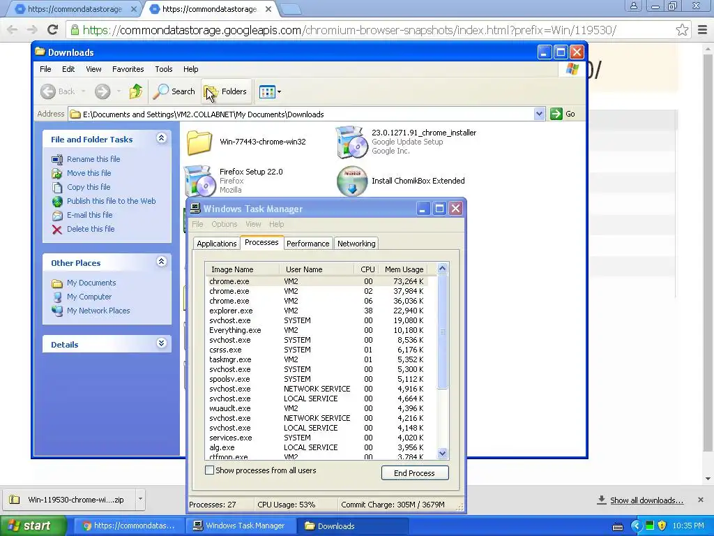Image resolution: width=714 pixels, height=536 pixels.
Task: Click Rename this file task
Action: pyautogui.click(x=93, y=159)
